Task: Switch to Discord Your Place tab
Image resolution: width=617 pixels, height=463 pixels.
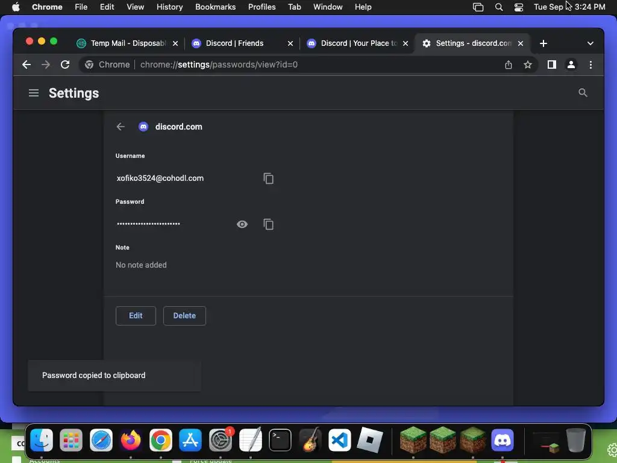Action: tap(357, 43)
